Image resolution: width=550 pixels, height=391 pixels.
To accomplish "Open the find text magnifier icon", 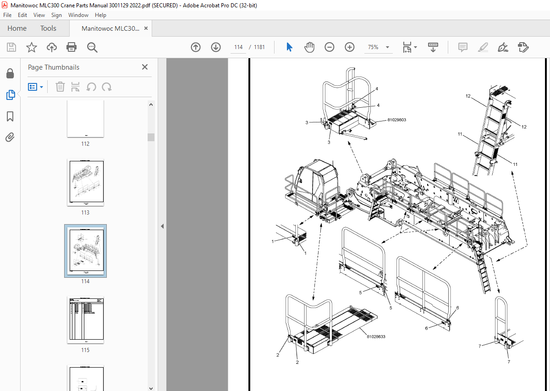I will click(92, 47).
